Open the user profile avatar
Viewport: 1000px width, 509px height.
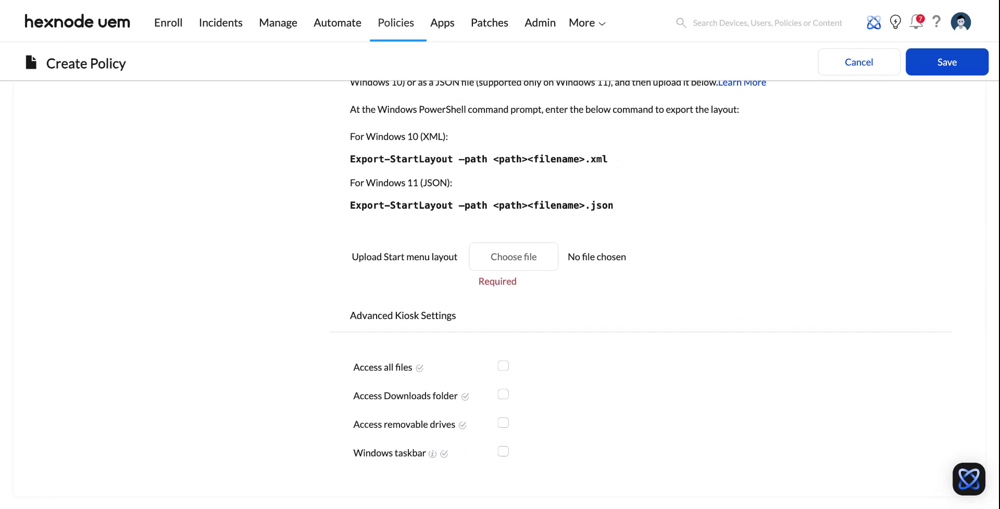960,22
